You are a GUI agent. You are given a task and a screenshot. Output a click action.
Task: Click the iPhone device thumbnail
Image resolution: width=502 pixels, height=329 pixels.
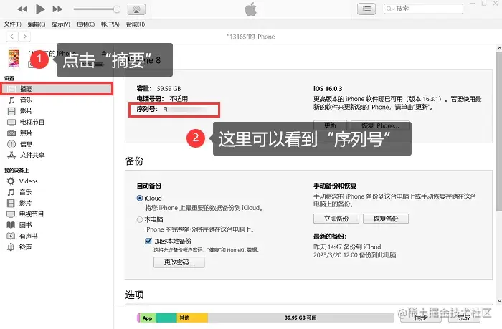(14, 58)
